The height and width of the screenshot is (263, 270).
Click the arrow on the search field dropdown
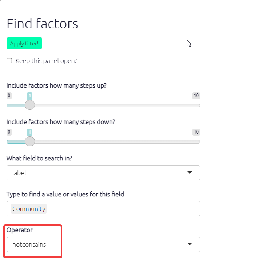click(190, 173)
